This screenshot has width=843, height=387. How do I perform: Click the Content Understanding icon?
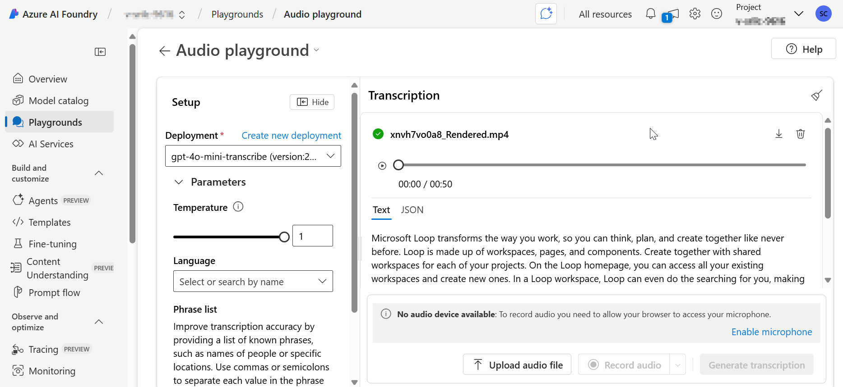coord(16,268)
